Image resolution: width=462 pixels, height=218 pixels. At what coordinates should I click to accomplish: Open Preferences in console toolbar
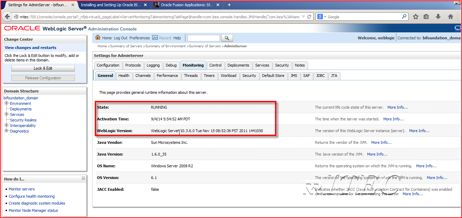139,38
